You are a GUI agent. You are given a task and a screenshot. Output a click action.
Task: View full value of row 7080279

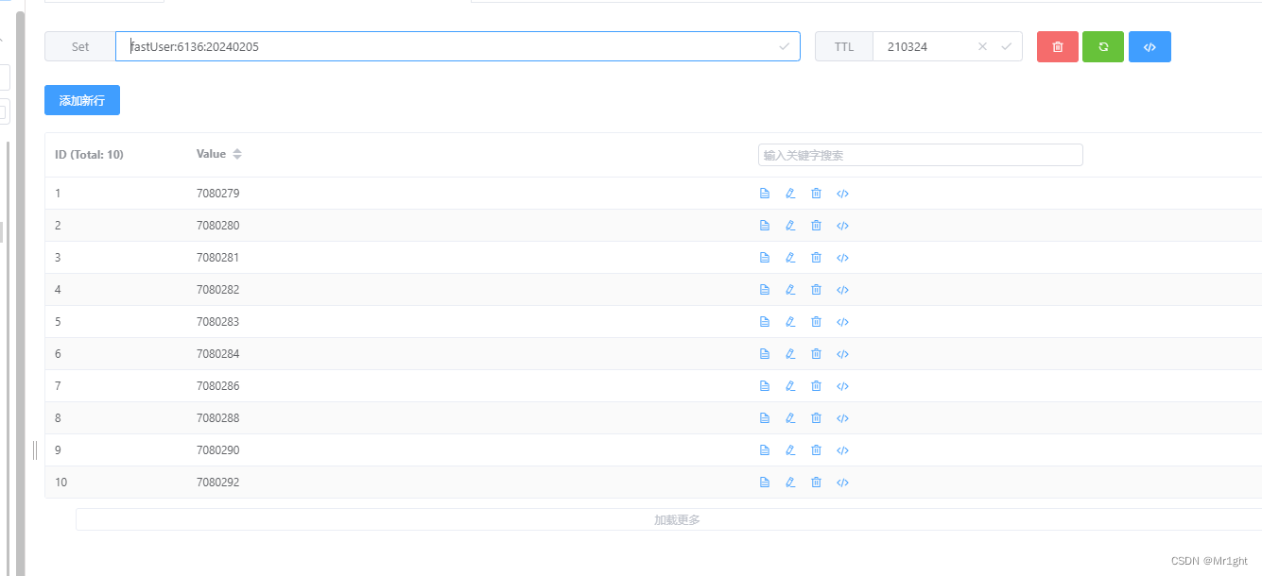click(x=765, y=194)
